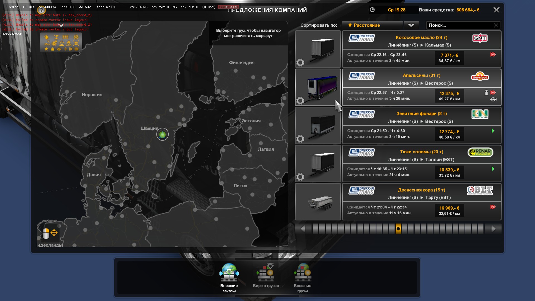Select the Апельсины job to Вестерос
The image size is (535, 301).
[x=422, y=87]
